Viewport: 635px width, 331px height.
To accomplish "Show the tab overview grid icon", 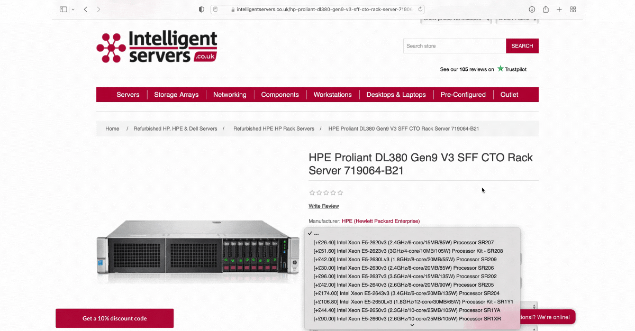I will click(x=573, y=10).
